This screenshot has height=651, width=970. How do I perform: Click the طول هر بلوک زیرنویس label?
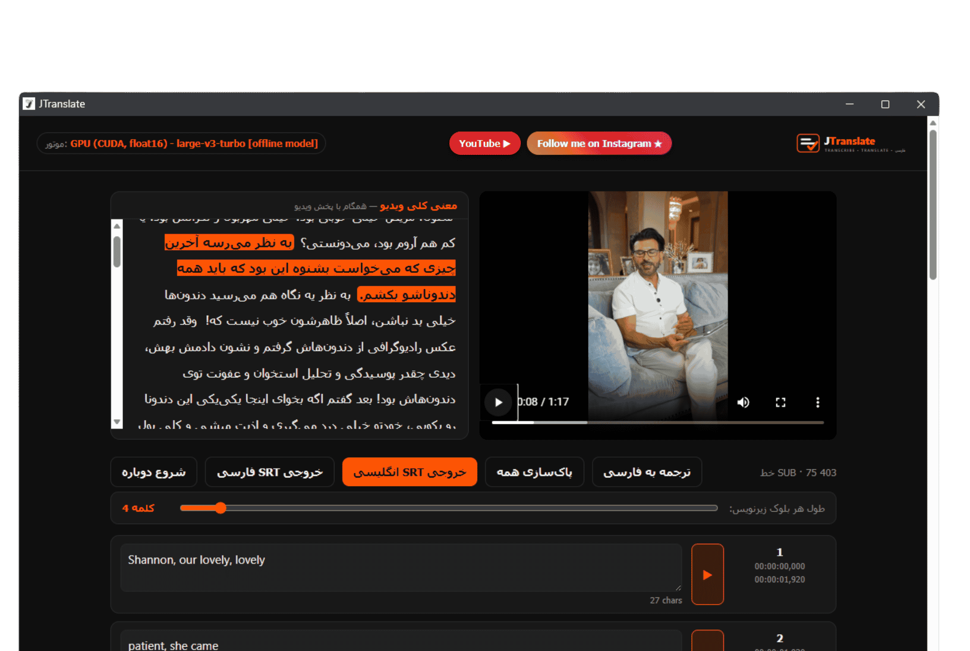click(x=777, y=509)
